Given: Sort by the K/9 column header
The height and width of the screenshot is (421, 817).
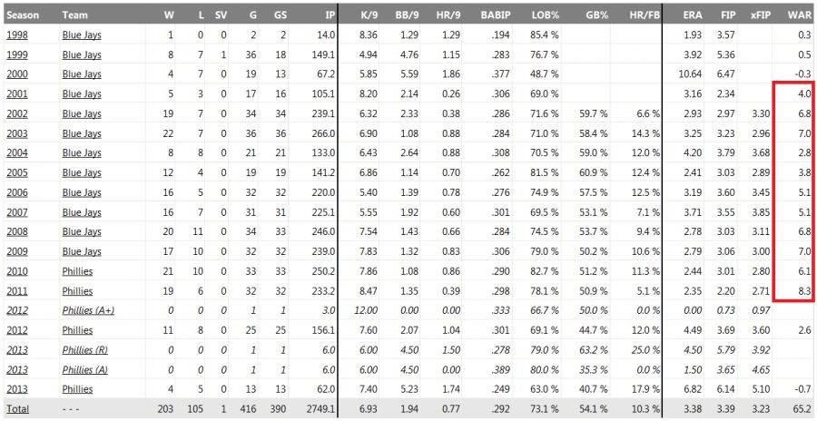Looking at the screenshot, I should pyautogui.click(x=368, y=15).
